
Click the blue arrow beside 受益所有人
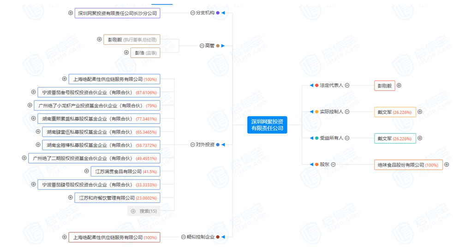pos(311,138)
